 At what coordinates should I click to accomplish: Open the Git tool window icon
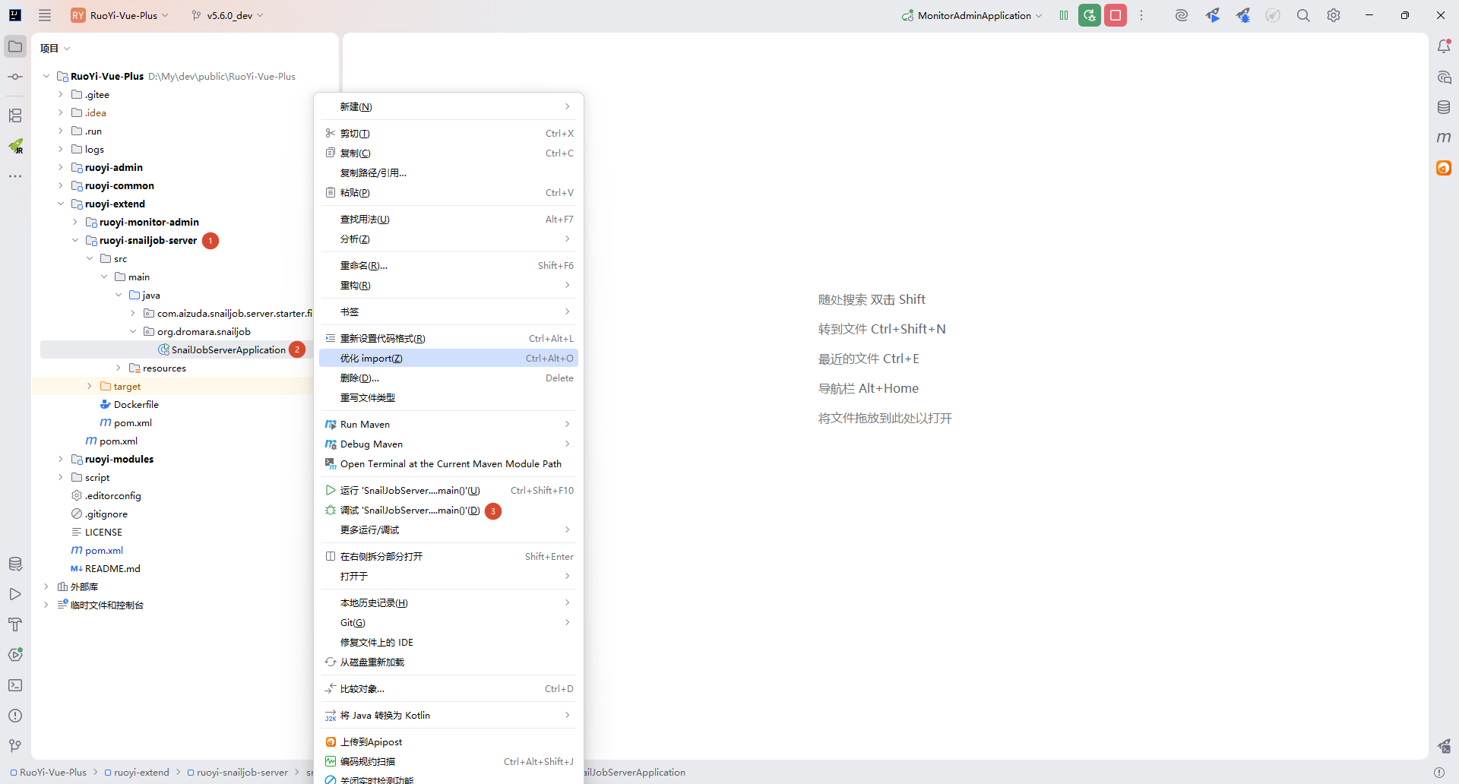click(15, 746)
